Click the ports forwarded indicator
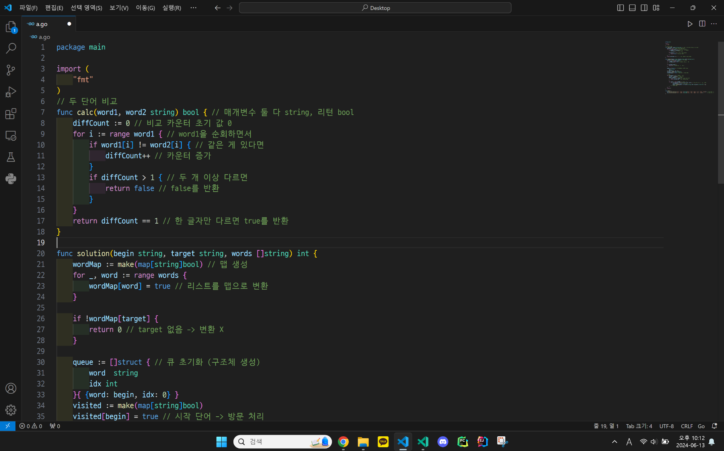This screenshot has width=724, height=451. click(55, 426)
